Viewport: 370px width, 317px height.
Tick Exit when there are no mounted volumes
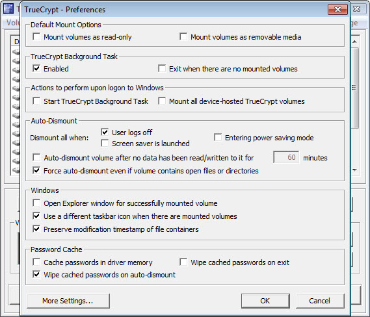point(162,69)
